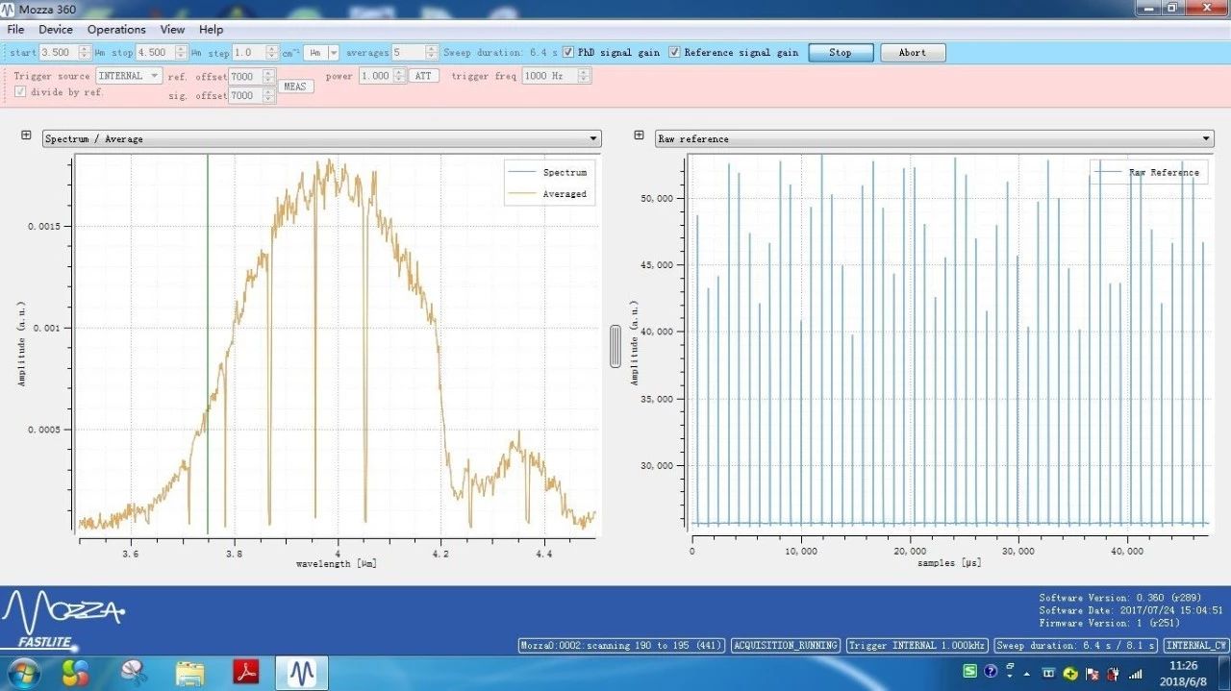The image size is (1231, 691).
Task: Click the plus icon beside Raw reference
Action: click(639, 136)
